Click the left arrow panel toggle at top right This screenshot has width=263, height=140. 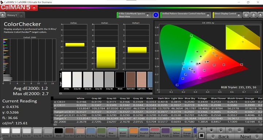point(260,15)
